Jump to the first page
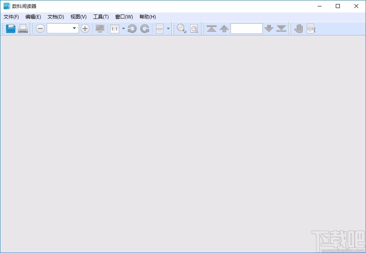366x253 pixels. pos(212,29)
